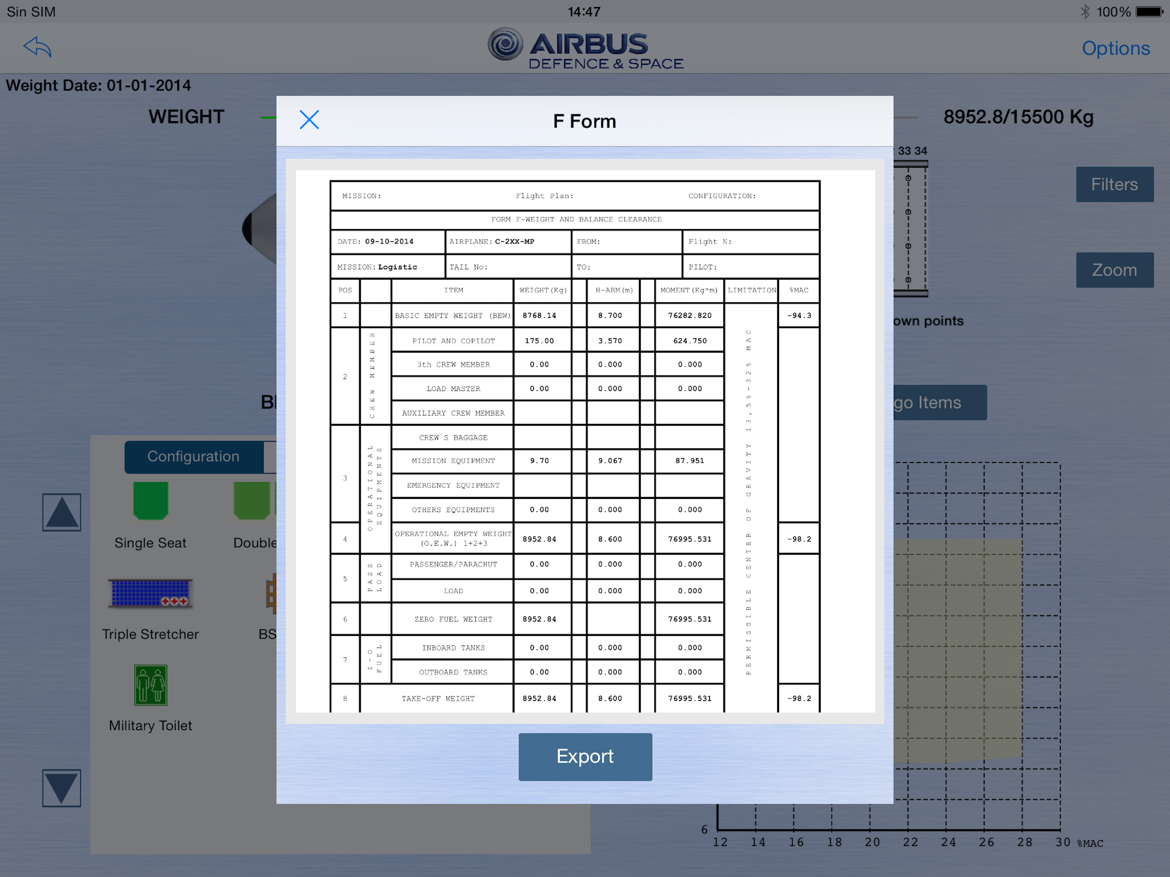Click the up arrow scroll button
This screenshot has height=877, width=1170.
62,512
